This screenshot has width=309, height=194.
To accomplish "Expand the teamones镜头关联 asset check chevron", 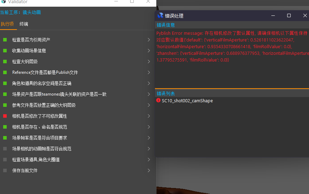I will coord(149,94).
